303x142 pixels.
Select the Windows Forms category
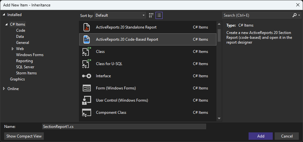(30, 55)
